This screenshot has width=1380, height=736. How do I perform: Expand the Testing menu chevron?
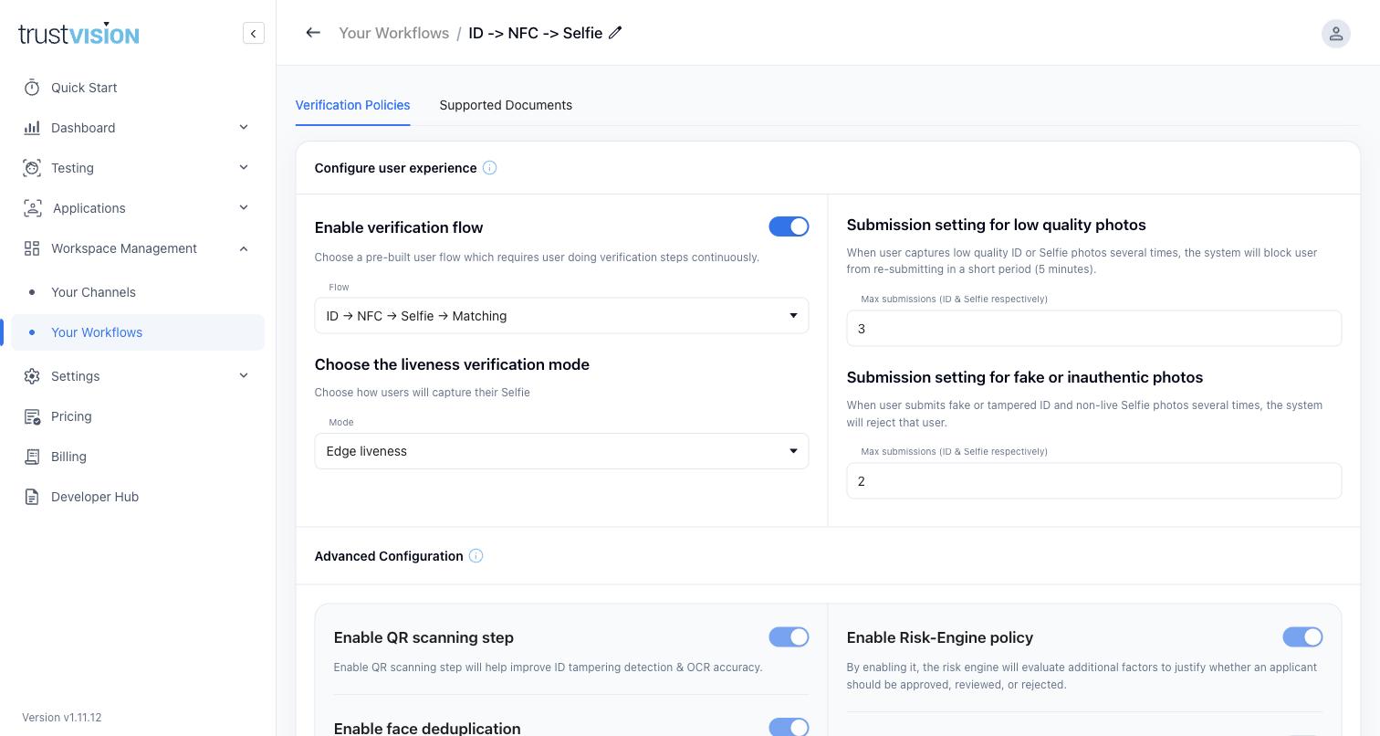244,168
